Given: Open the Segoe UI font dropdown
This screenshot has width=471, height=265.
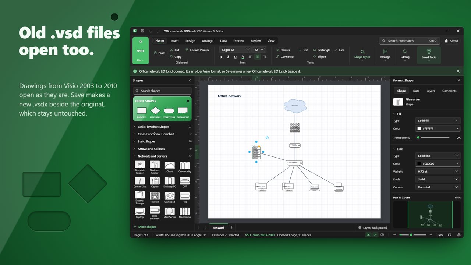Looking at the screenshot, I should pyautogui.click(x=235, y=50).
